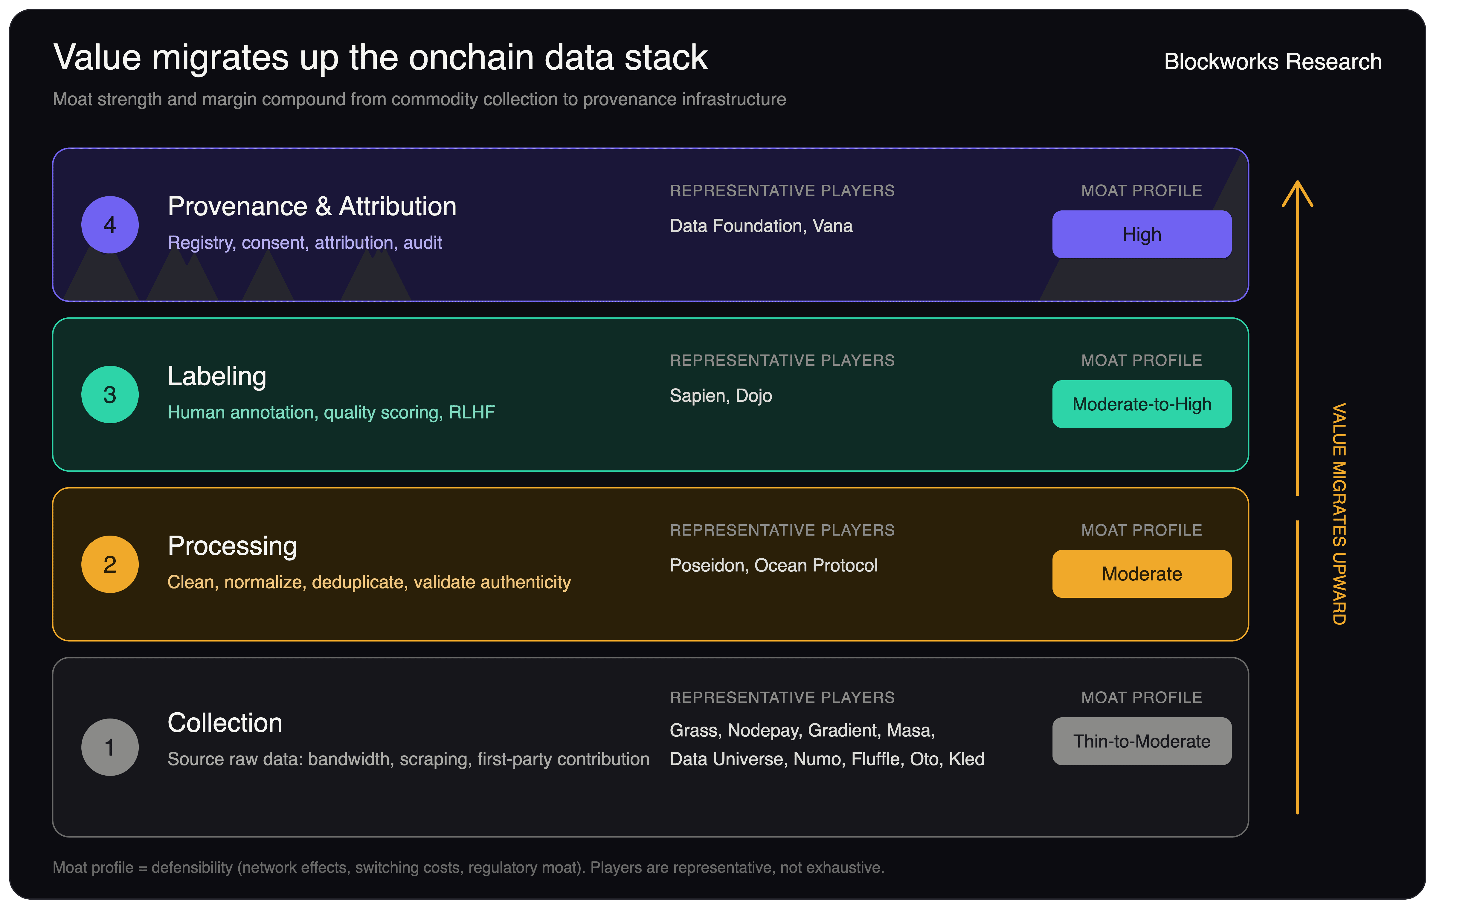
Task: Select the "Moderate-to-High" moat badge
Action: (x=1142, y=404)
